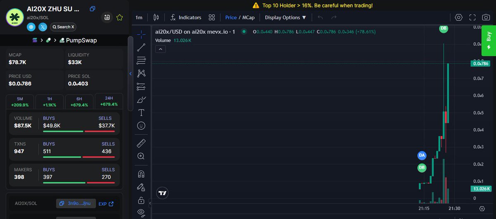Open the chart sparkle analysis icon
Screen dimensions: 496x219
(x=107, y=17)
